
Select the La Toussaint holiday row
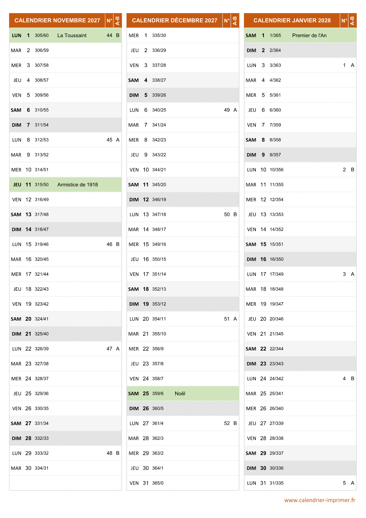72,35
